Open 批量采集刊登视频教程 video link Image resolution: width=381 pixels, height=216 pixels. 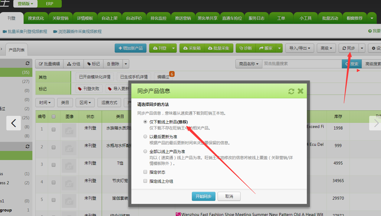(25, 31)
